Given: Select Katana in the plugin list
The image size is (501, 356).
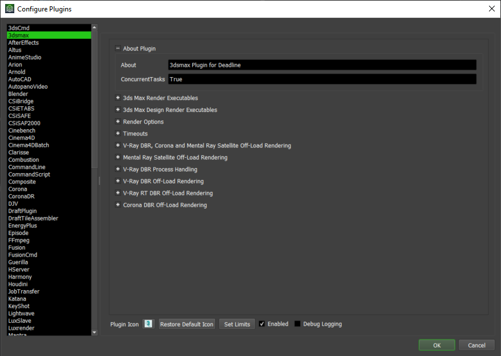Looking at the screenshot, I should [x=49, y=299].
